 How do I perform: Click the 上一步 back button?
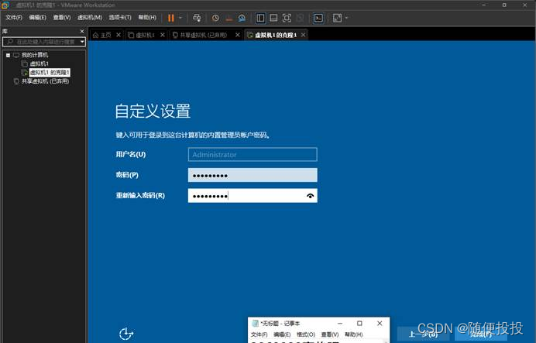[423, 334]
